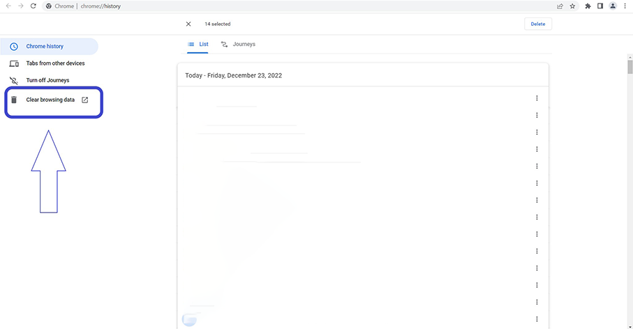The height and width of the screenshot is (329, 633).
Task: Click the external-link icon after Clear browsing data
Action: click(x=85, y=100)
